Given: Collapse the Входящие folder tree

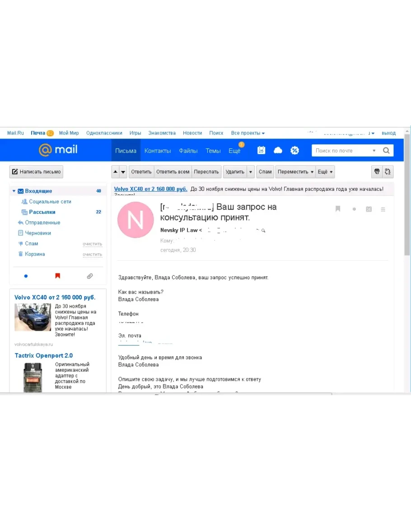Looking at the screenshot, I should coord(14,191).
